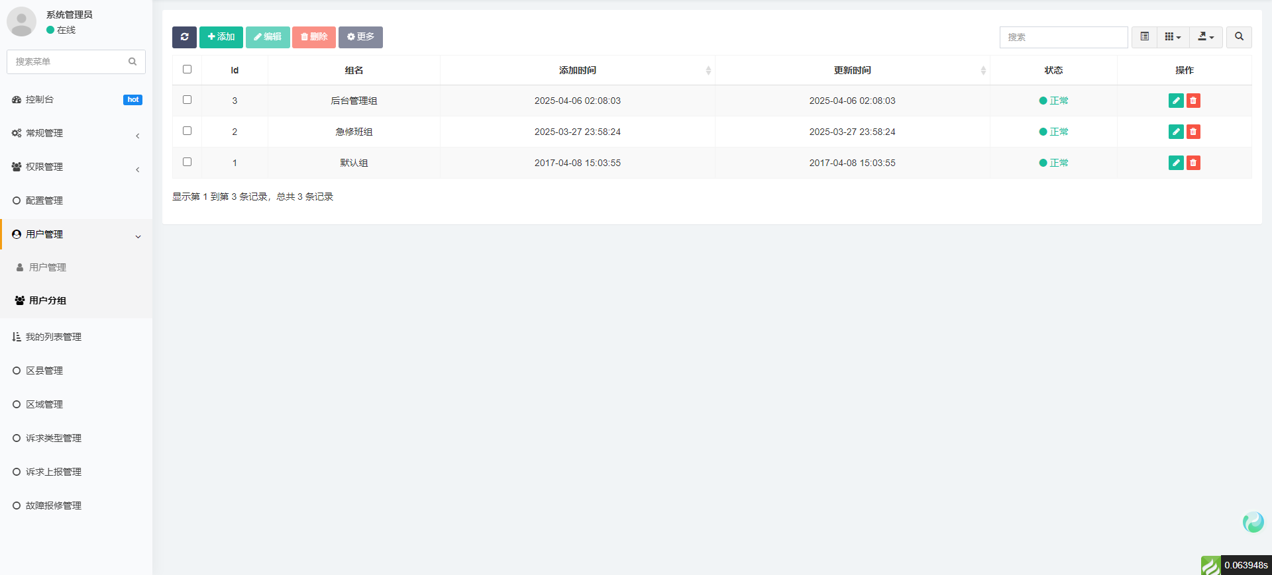Open the columns visibility dropdown
Viewport: 1272px width, 575px height.
pyautogui.click(x=1173, y=37)
